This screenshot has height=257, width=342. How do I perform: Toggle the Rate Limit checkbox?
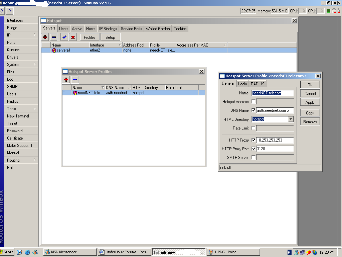pos(253,128)
